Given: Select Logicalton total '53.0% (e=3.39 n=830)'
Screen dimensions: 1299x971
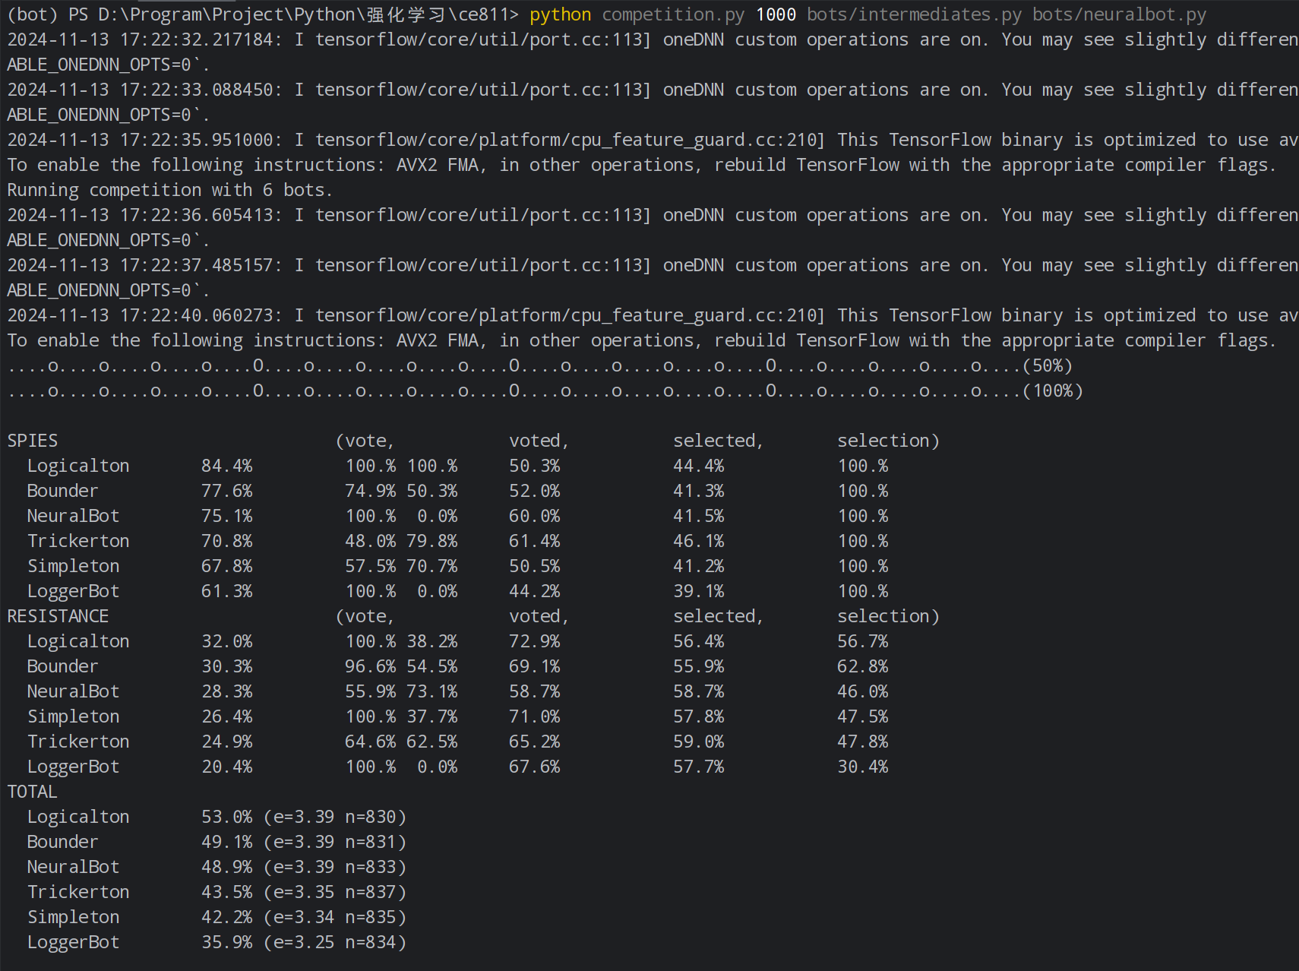Looking at the screenshot, I should (304, 817).
